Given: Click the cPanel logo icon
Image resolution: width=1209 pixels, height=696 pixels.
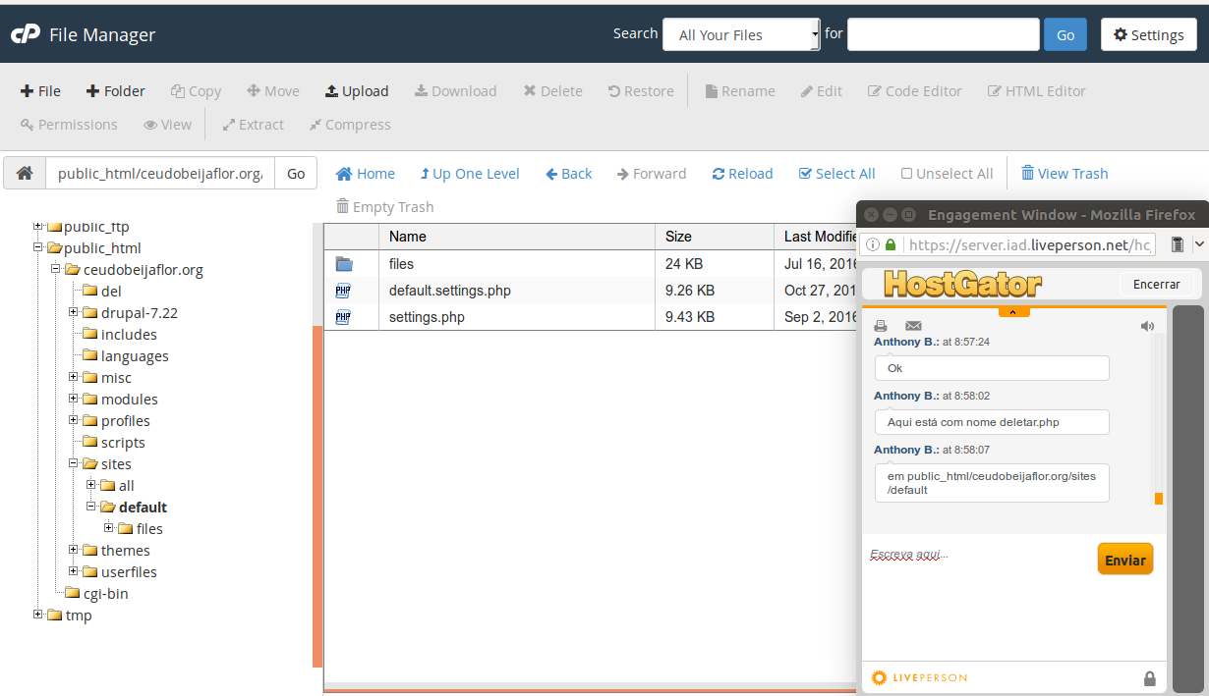Looking at the screenshot, I should pos(25,34).
